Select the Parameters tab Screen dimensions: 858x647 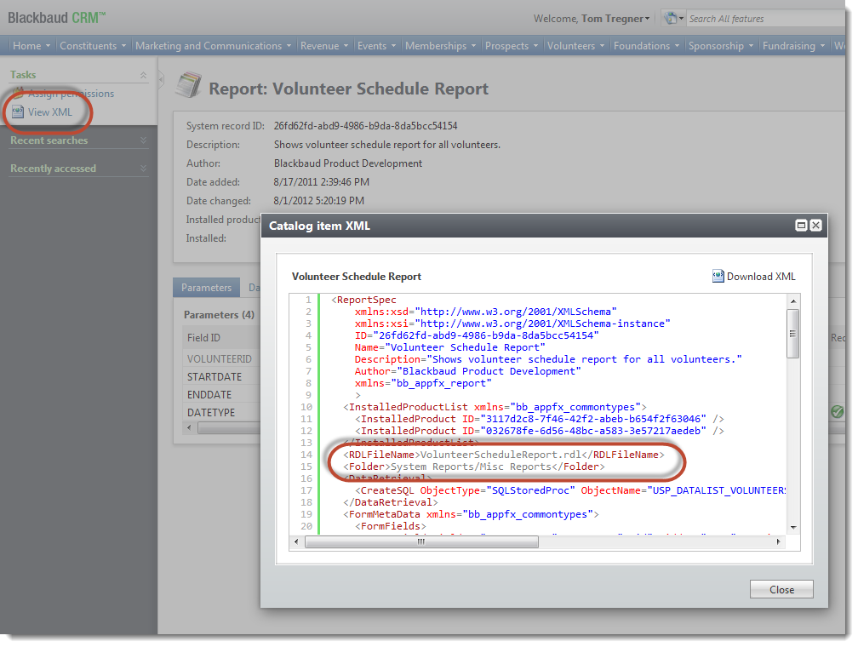coord(206,288)
